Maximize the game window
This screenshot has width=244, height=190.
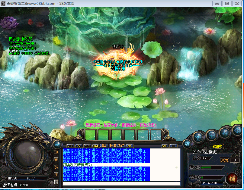[x=227, y=3]
